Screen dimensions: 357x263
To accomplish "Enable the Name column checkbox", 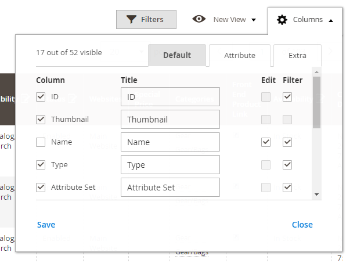I will click(x=41, y=142).
